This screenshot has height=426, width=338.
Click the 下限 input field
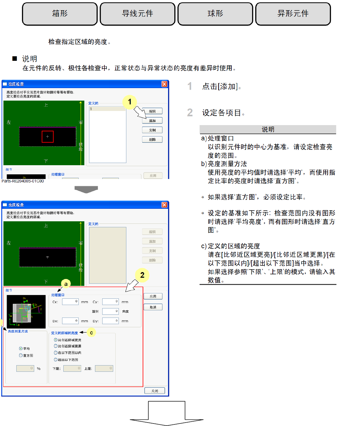72,368
